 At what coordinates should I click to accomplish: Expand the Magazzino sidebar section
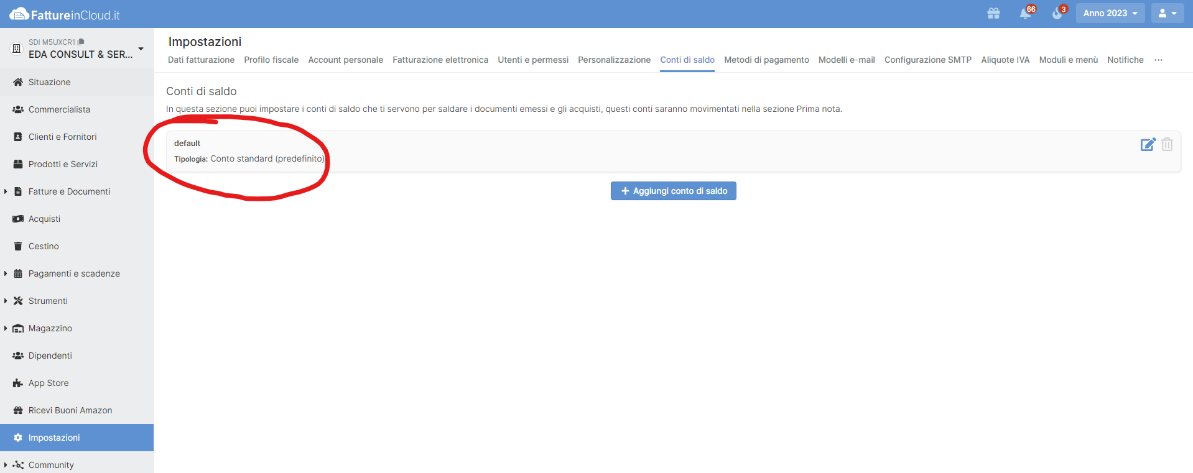[6, 328]
